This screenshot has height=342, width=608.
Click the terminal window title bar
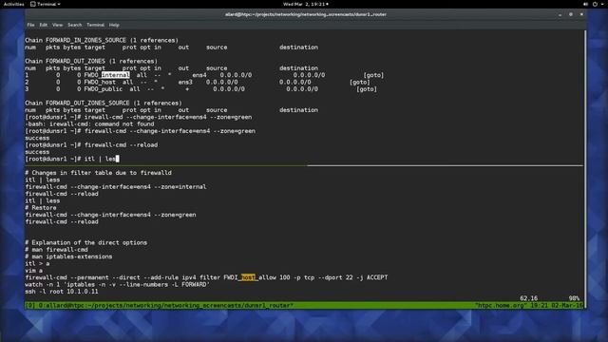pyautogui.click(x=306, y=14)
